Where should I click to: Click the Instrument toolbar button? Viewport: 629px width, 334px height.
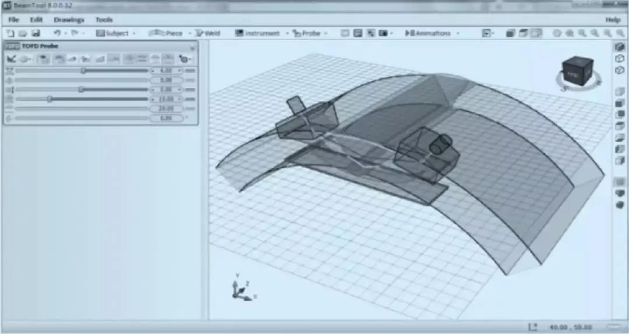(x=257, y=33)
